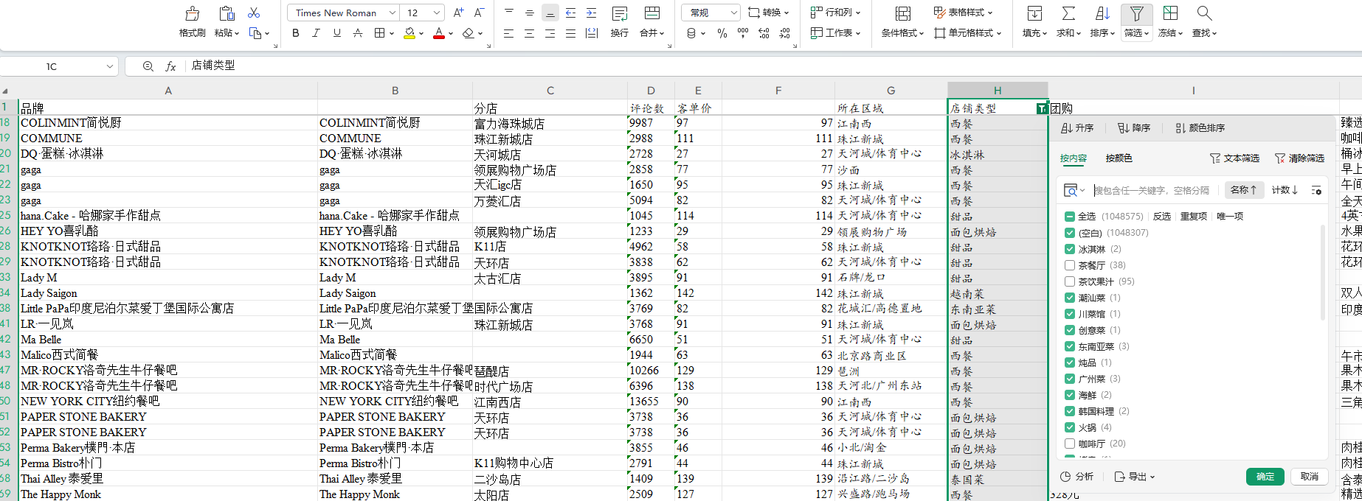
Task: Cancel filter with 取消 button
Action: (1310, 477)
